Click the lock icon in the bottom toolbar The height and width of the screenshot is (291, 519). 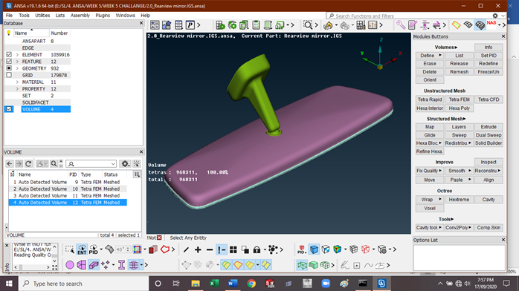pyautogui.click(x=257, y=249)
